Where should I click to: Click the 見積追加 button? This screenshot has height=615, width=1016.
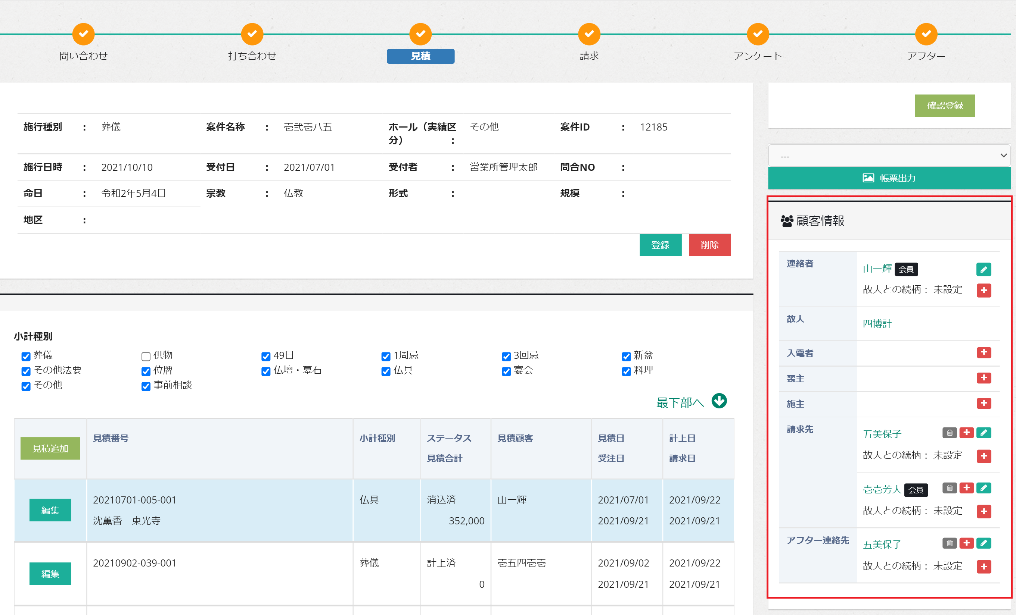coord(50,449)
